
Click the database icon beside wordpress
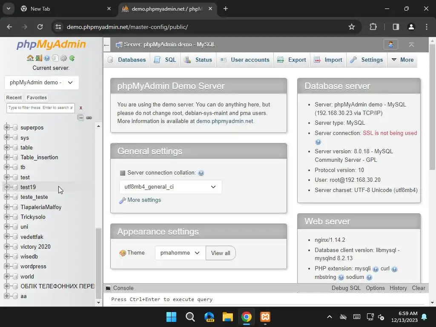(x=15, y=267)
